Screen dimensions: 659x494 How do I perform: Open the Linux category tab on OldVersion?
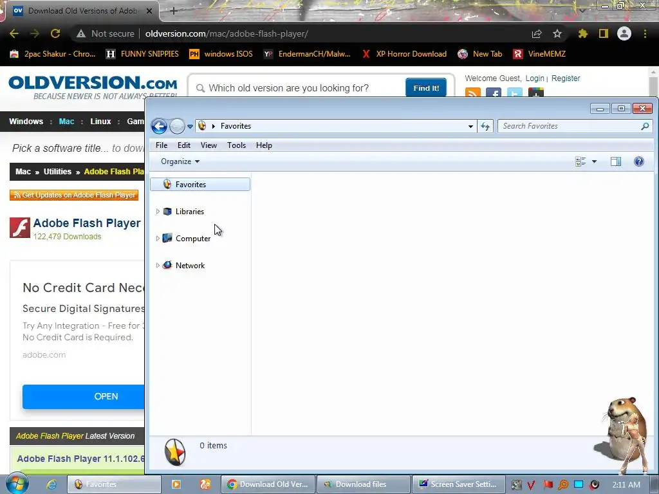pyautogui.click(x=100, y=122)
